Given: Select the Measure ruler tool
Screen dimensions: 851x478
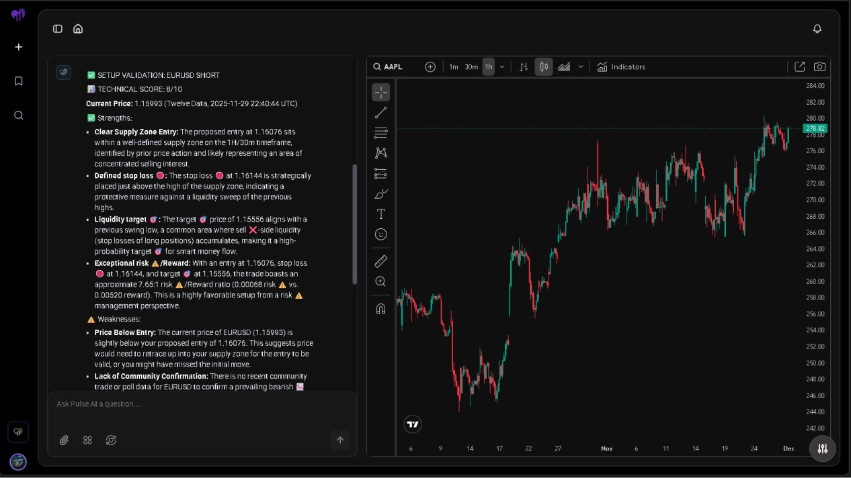Looking at the screenshot, I should point(380,260).
